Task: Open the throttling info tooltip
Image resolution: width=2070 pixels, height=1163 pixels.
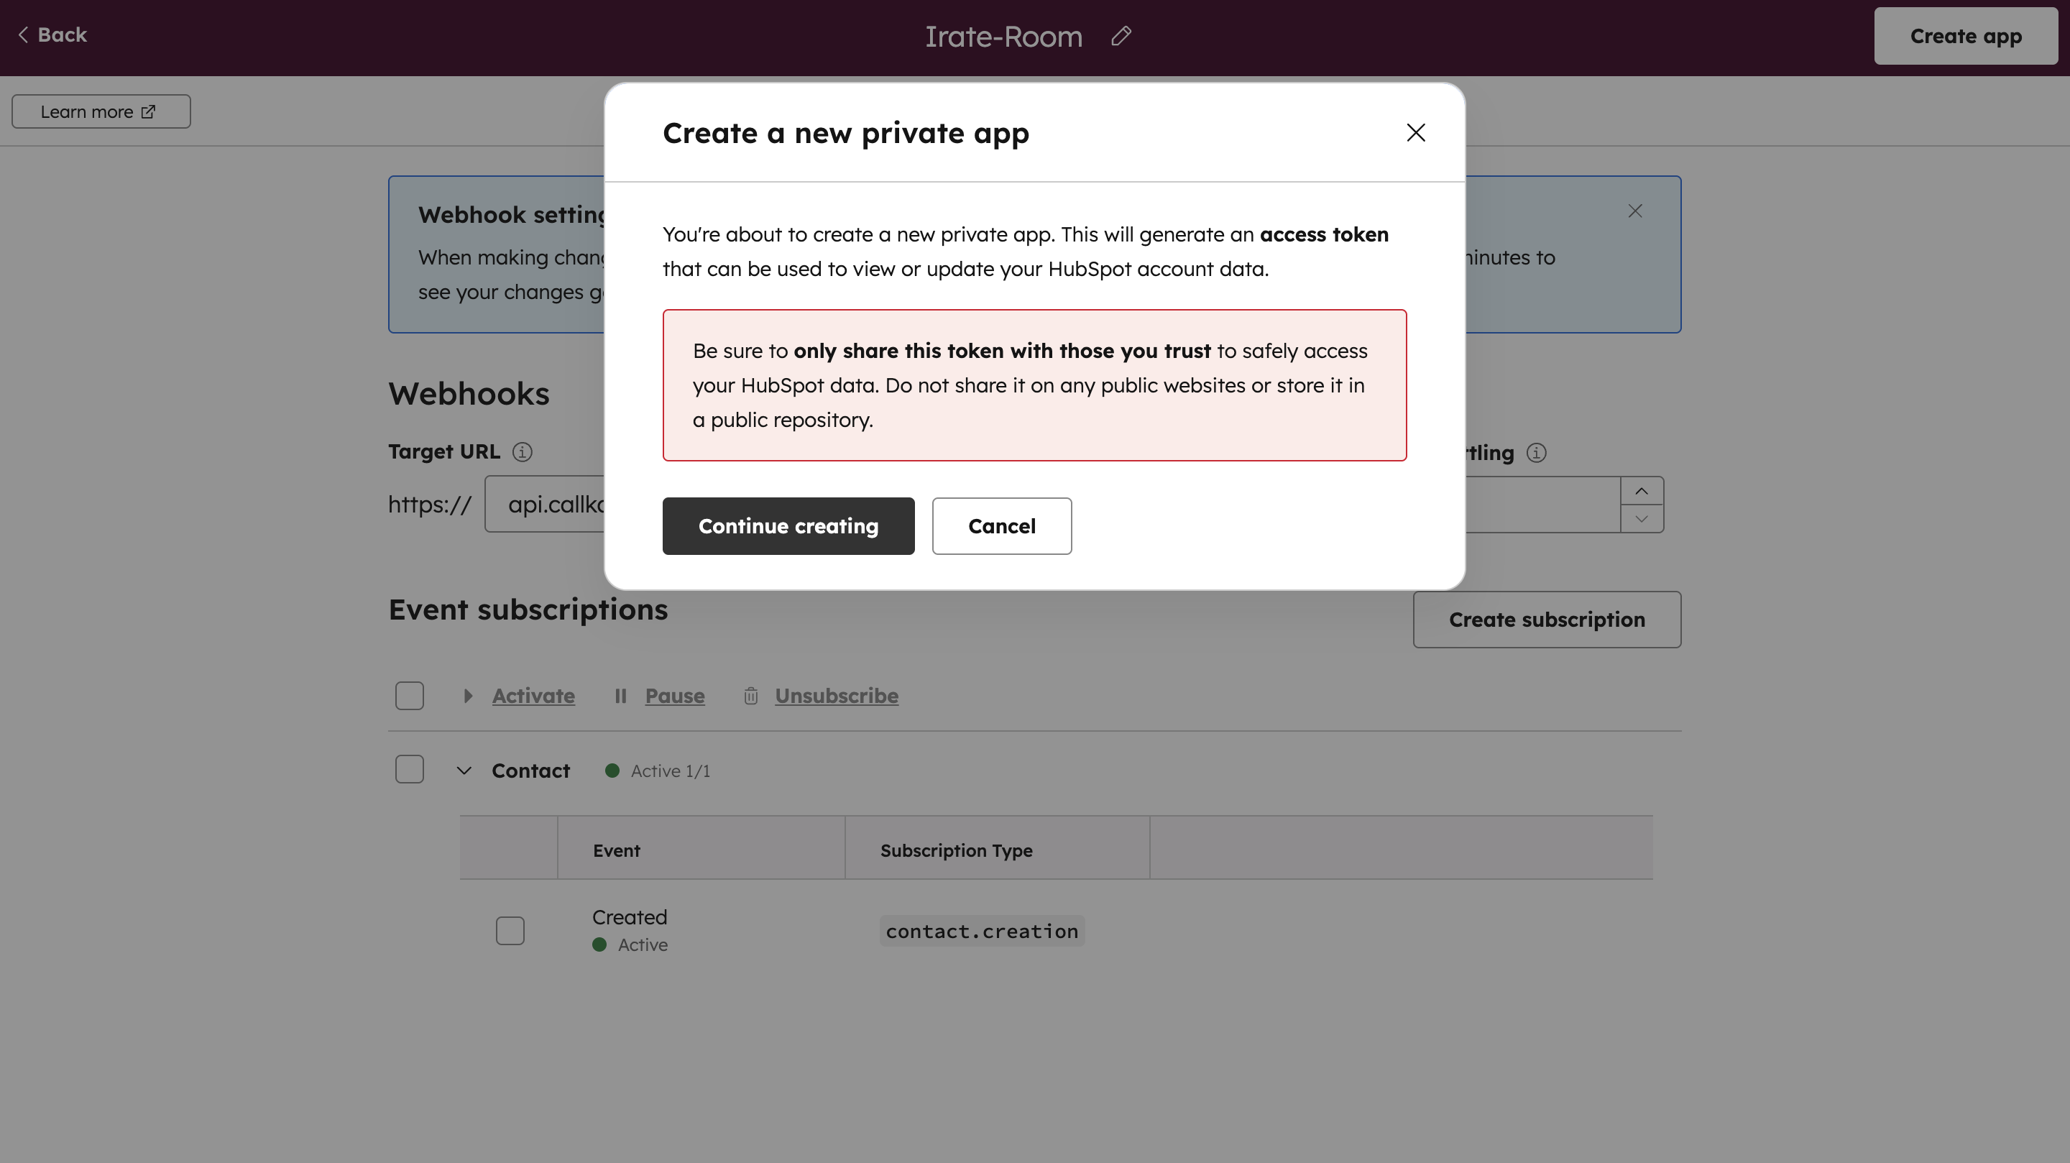Action: [x=1537, y=454]
